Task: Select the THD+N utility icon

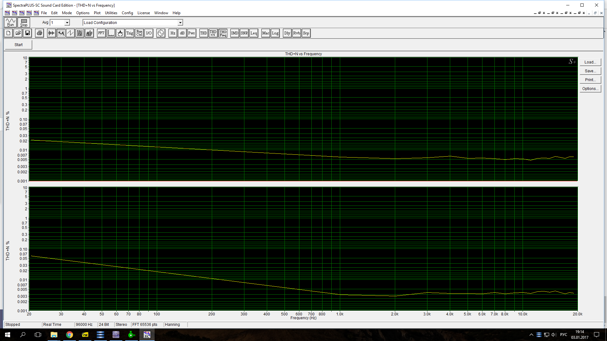Action: coord(213,33)
